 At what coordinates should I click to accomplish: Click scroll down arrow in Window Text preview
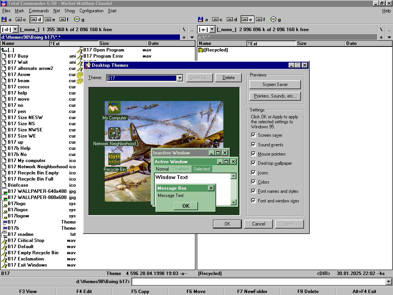(x=233, y=202)
